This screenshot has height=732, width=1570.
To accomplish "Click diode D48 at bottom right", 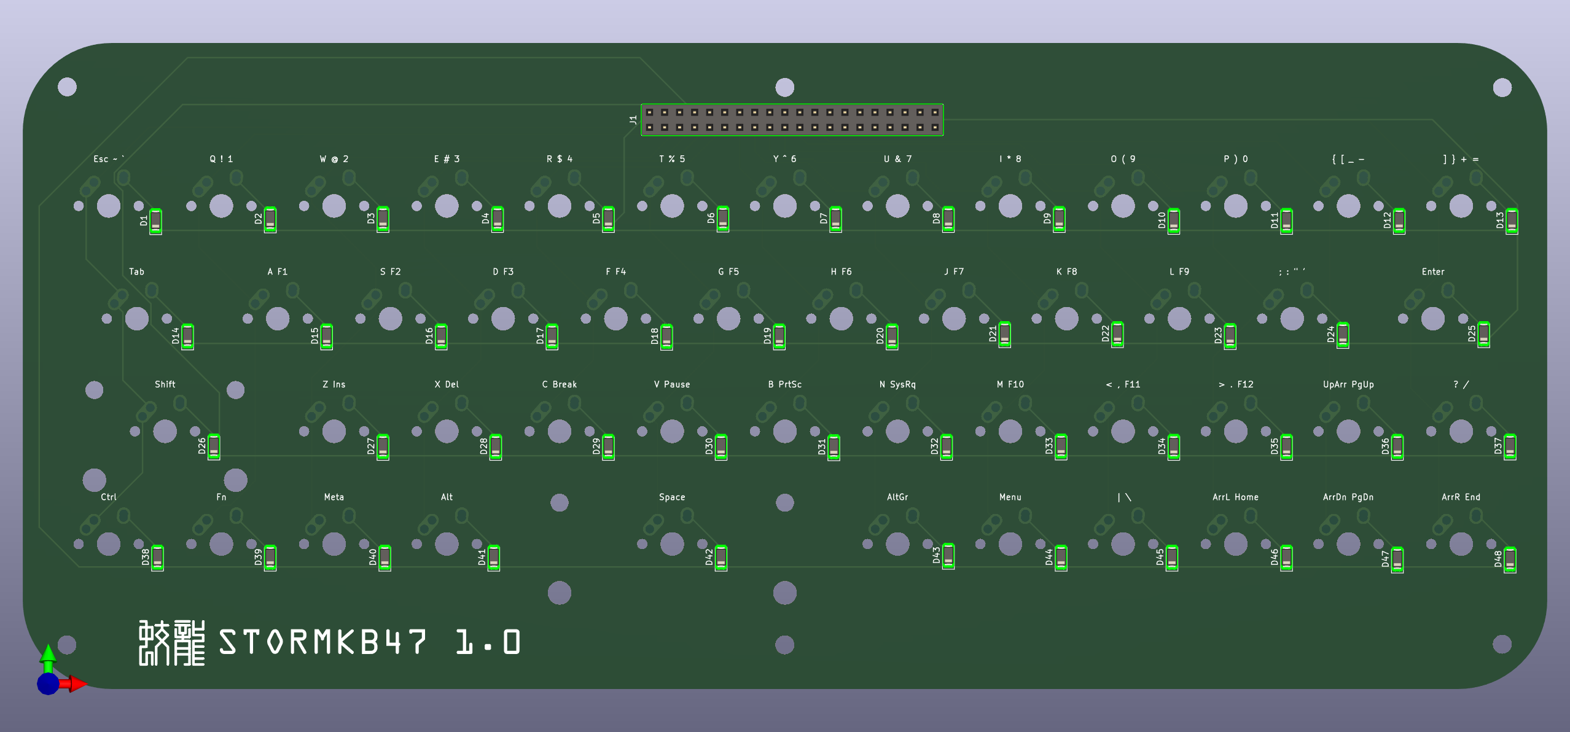I will point(1510,559).
